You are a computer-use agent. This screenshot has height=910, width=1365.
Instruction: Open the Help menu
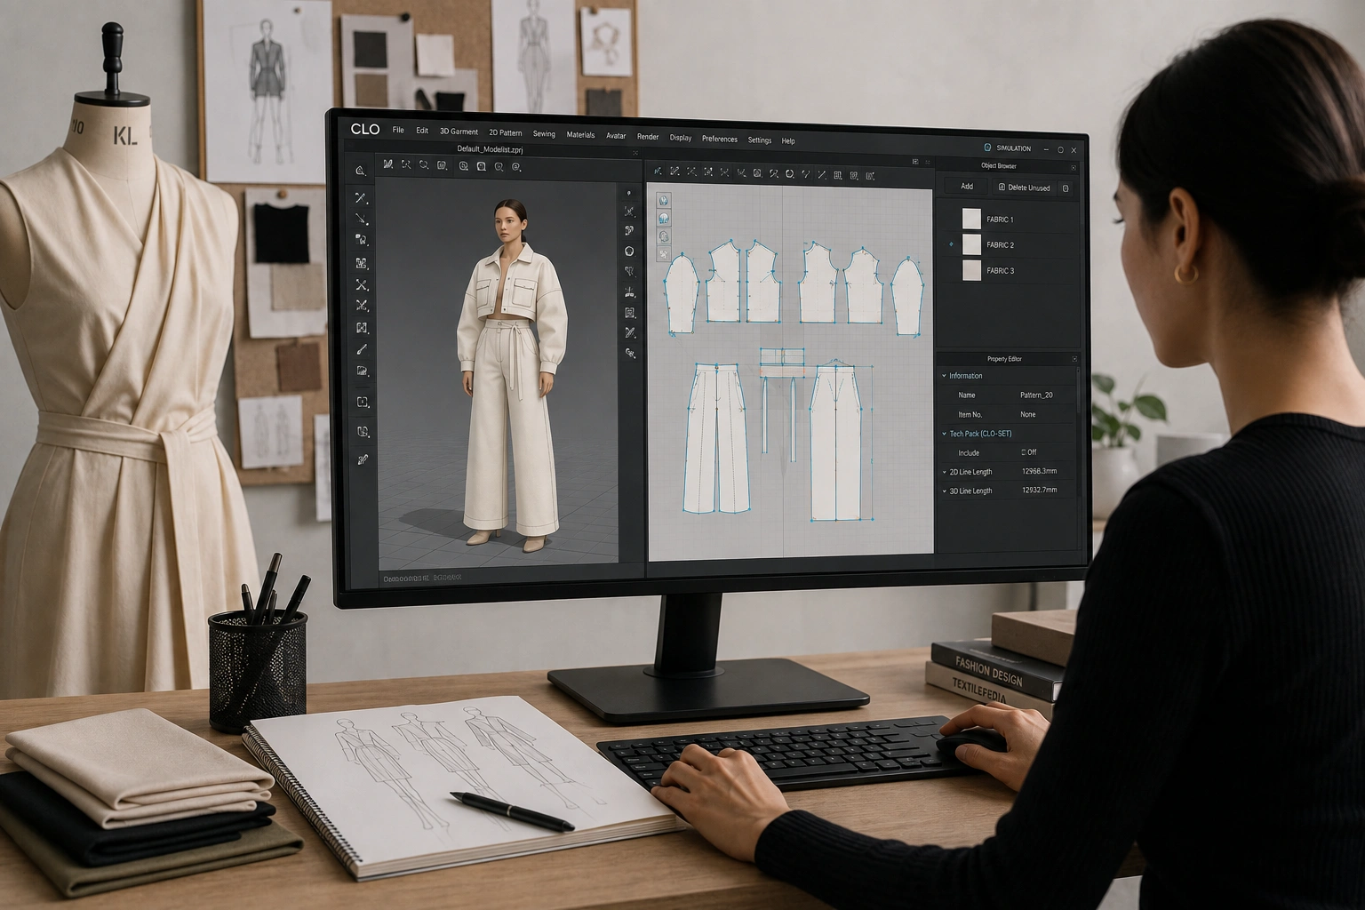pyautogui.click(x=788, y=140)
